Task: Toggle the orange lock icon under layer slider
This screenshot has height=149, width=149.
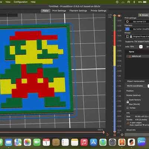Action: pyautogui.click(x=115, y=135)
